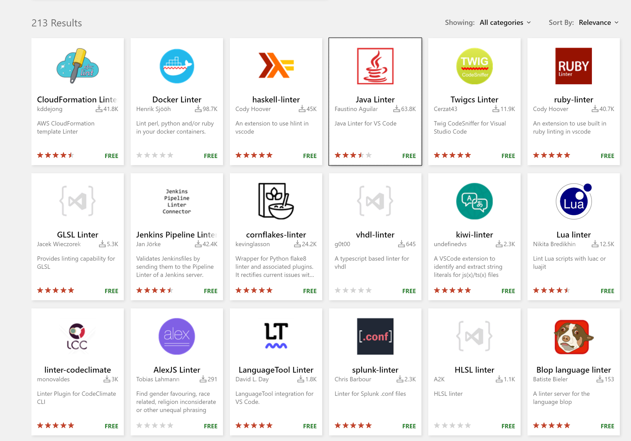Click the Java Linter coffee cup icon

pyautogui.click(x=375, y=66)
